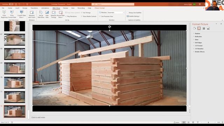
Task: Open Format Picture pane options arrow
Action: pyautogui.click(x=216, y=24)
